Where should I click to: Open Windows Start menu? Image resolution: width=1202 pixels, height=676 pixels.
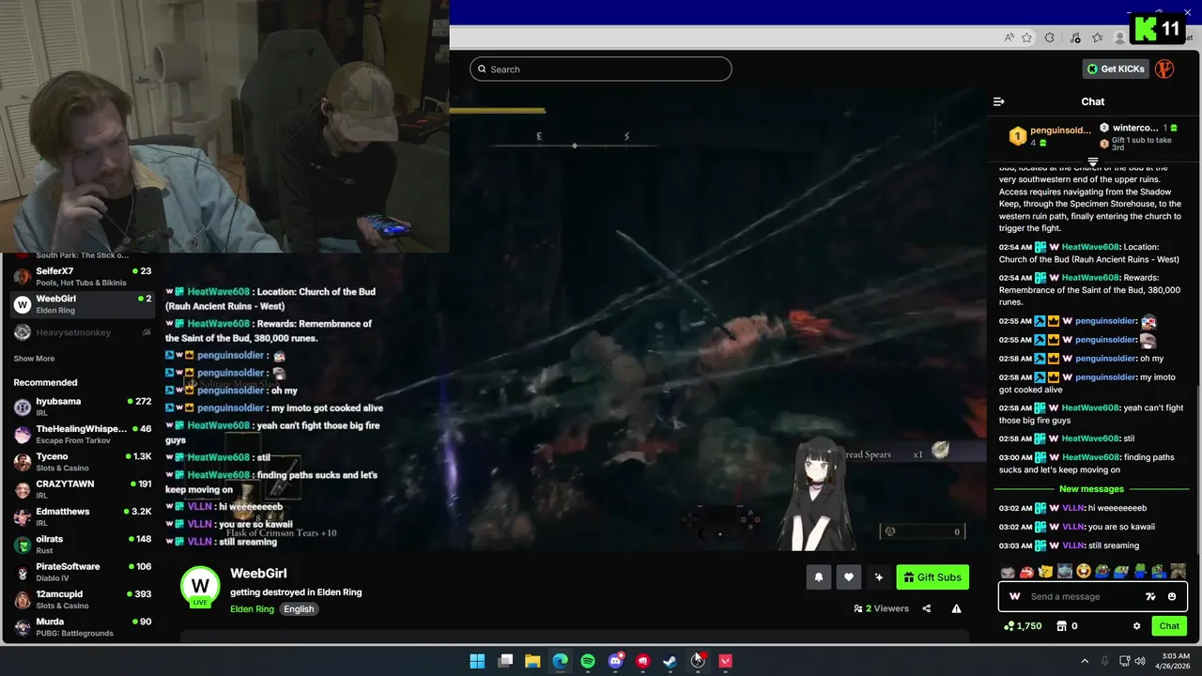pyautogui.click(x=477, y=661)
